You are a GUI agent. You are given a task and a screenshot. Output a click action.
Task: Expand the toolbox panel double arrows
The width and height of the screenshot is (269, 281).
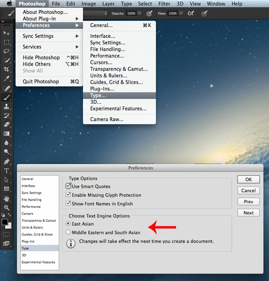pyautogui.click(x=3, y=21)
